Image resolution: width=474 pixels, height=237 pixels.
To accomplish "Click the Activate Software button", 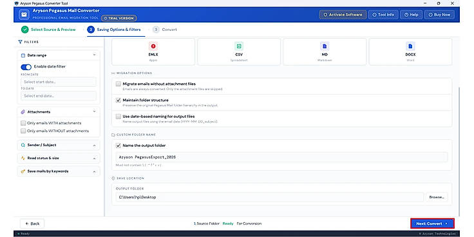I will coord(343,15).
